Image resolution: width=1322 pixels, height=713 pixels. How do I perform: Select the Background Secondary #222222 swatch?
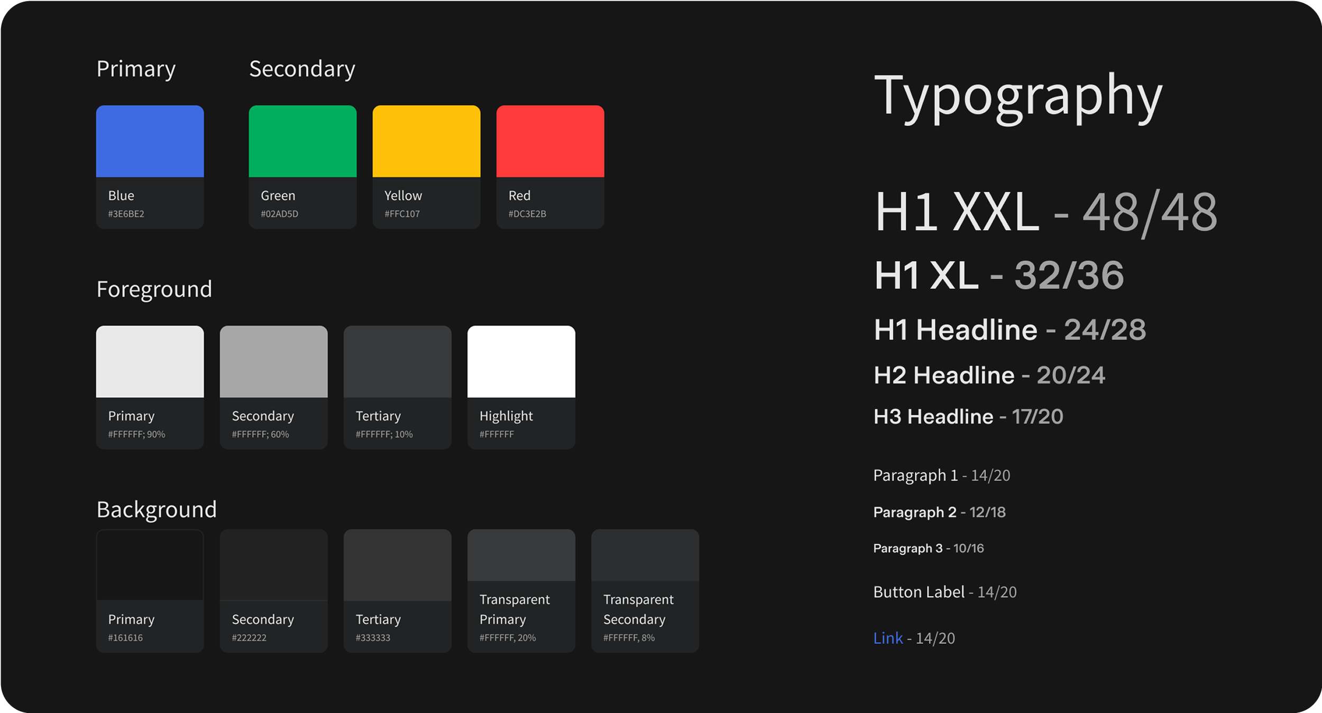tap(273, 565)
